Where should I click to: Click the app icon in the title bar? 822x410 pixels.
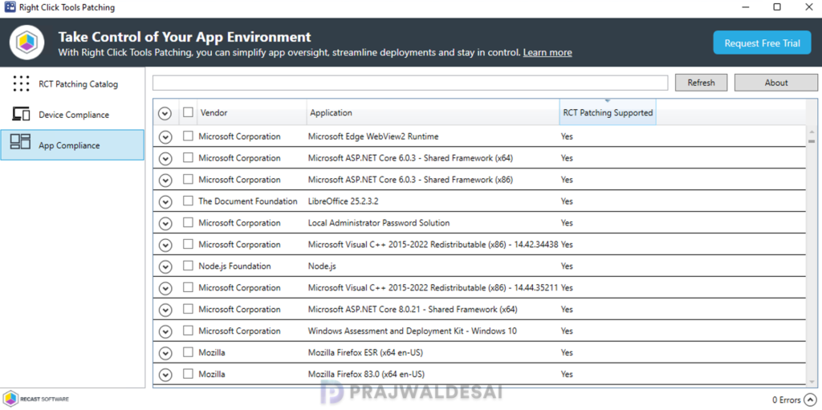[10, 7]
